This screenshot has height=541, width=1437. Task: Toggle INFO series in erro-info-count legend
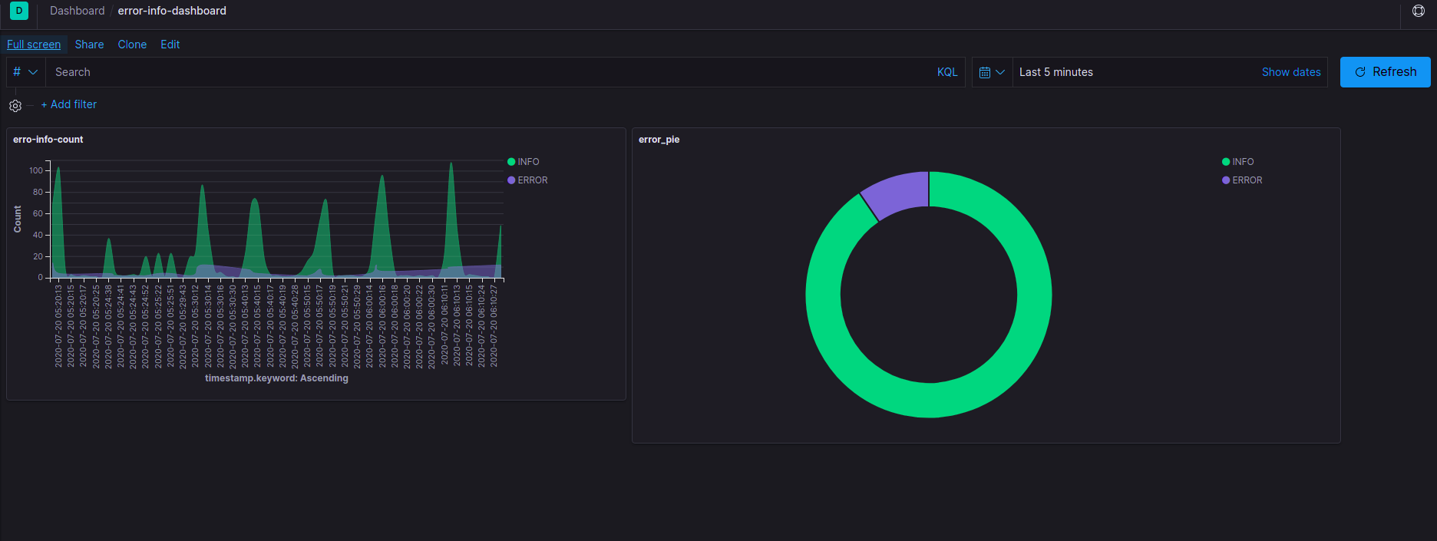click(528, 162)
